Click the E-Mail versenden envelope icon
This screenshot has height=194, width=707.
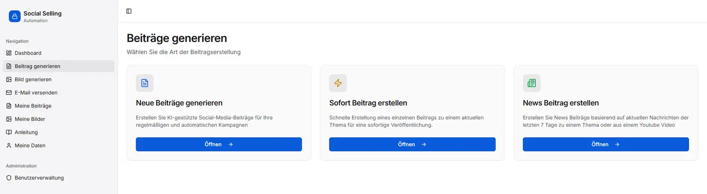pos(9,93)
